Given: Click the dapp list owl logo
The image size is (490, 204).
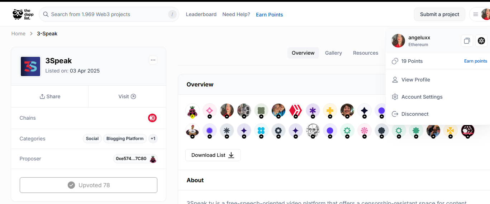Looking at the screenshot, I should coord(22,14).
